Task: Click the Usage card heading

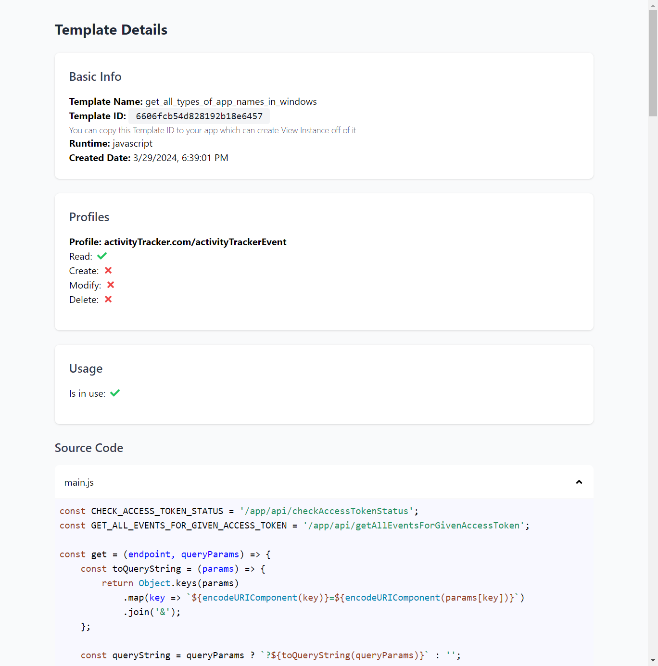Action: tap(86, 369)
